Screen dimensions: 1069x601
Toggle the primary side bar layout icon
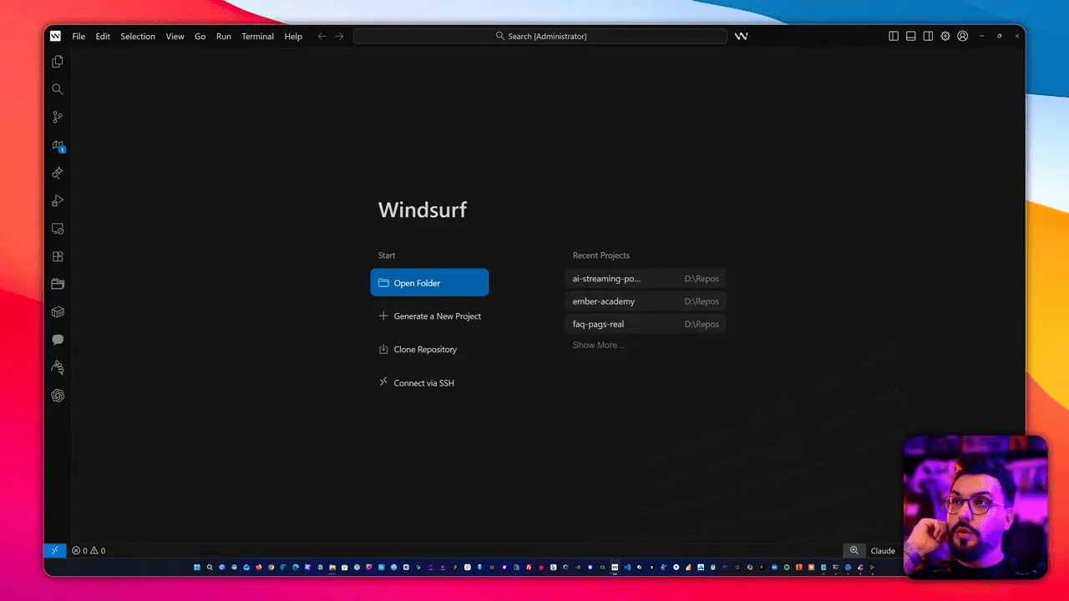click(x=894, y=36)
